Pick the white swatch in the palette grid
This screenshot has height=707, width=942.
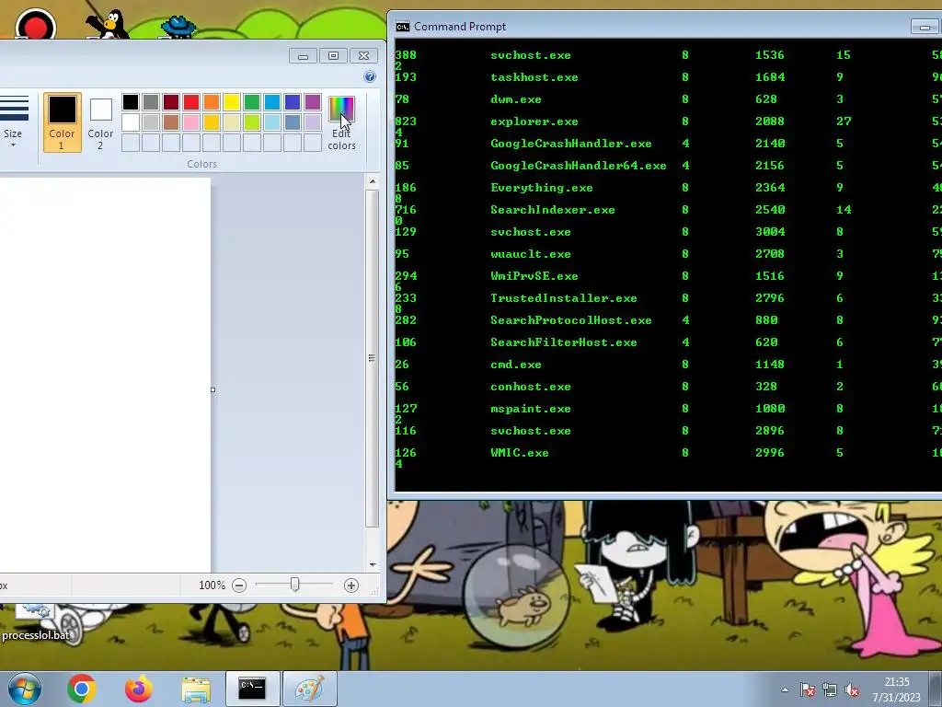131,122
